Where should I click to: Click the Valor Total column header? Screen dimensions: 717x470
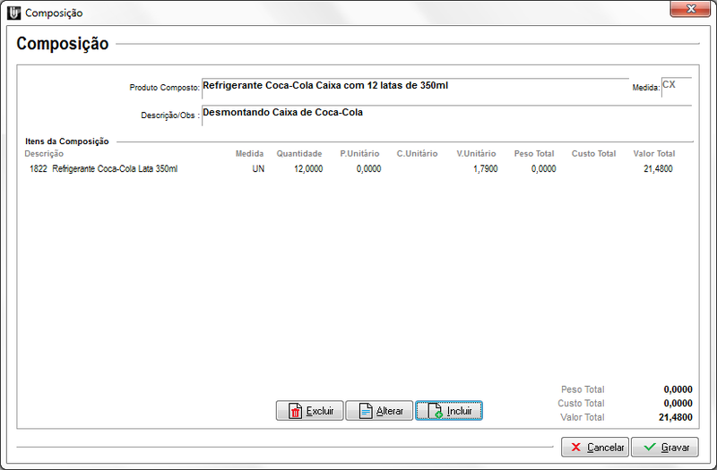(x=653, y=154)
